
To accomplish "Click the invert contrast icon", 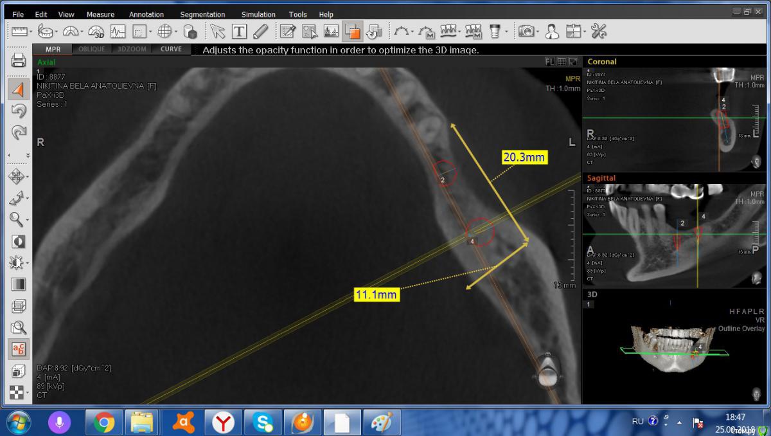I will click(x=19, y=241).
